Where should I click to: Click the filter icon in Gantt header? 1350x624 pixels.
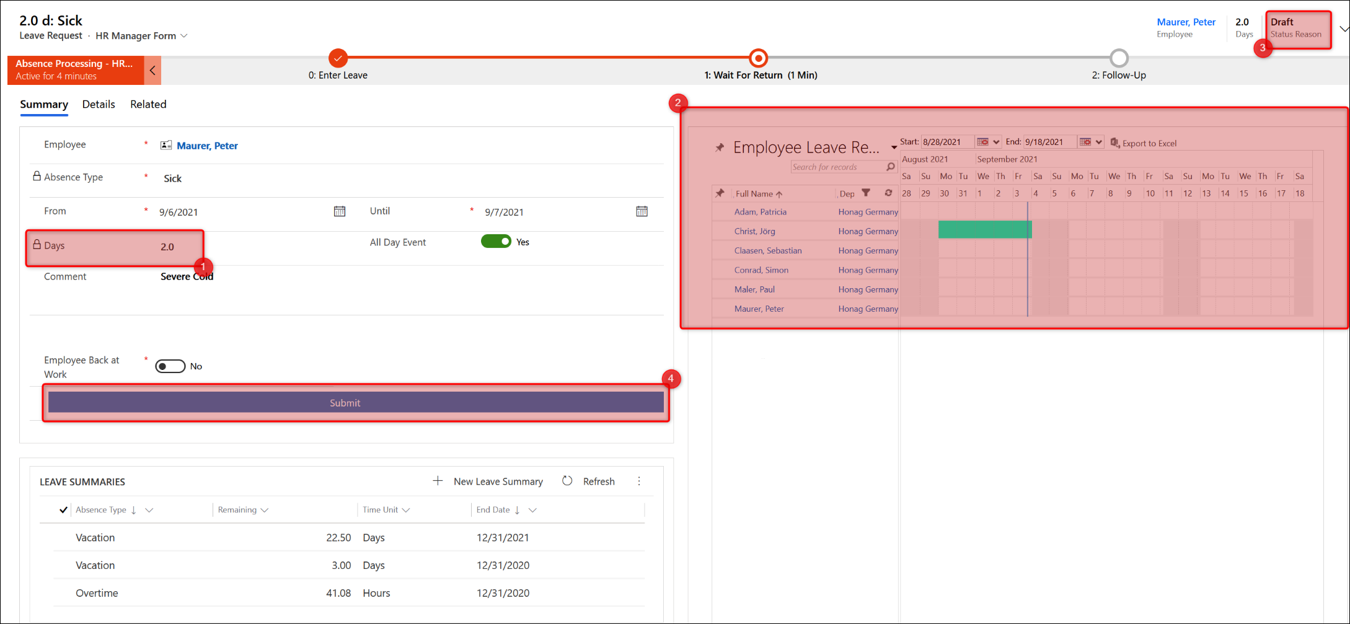866,193
